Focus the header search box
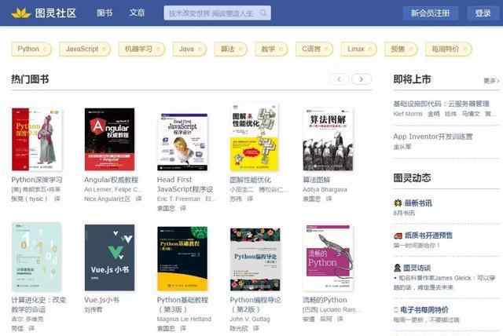 [x=217, y=13]
